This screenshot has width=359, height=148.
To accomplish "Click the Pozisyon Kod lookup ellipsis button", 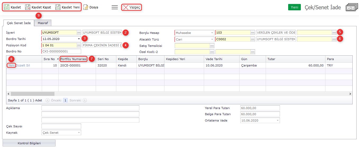I will click(x=79, y=45).
